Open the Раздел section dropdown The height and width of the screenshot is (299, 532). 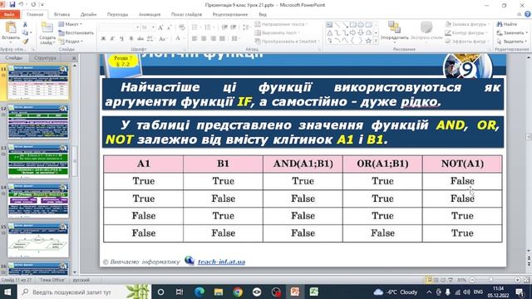tap(71, 42)
